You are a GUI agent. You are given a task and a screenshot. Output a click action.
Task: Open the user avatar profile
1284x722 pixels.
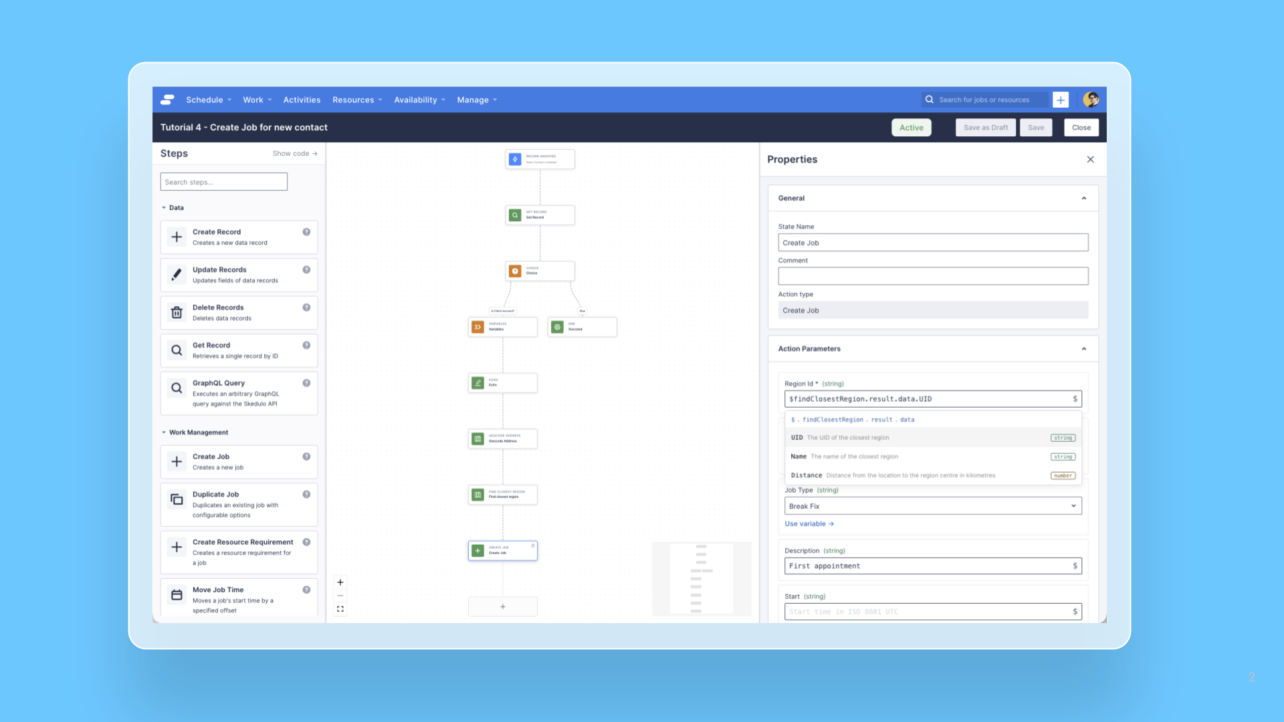click(1091, 100)
